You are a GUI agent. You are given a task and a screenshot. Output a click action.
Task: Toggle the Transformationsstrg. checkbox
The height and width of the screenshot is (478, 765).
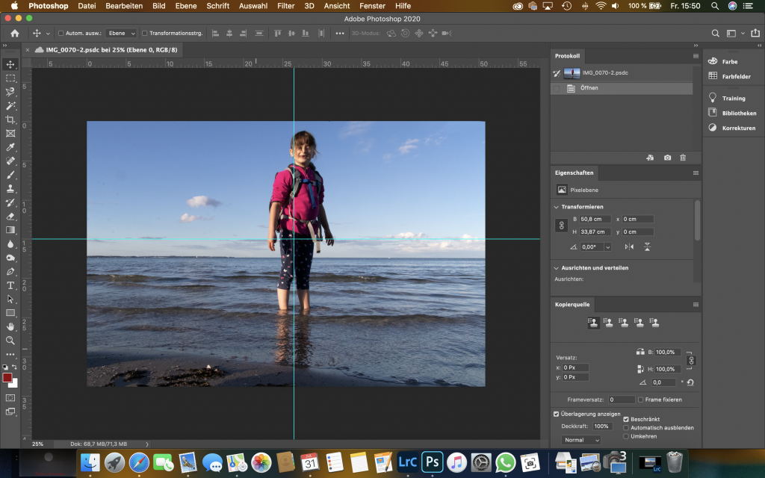coord(145,34)
